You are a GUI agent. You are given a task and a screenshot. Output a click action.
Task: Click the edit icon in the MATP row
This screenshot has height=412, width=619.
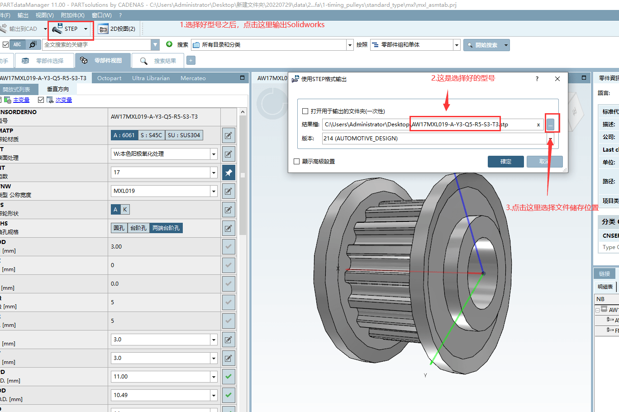pos(229,135)
